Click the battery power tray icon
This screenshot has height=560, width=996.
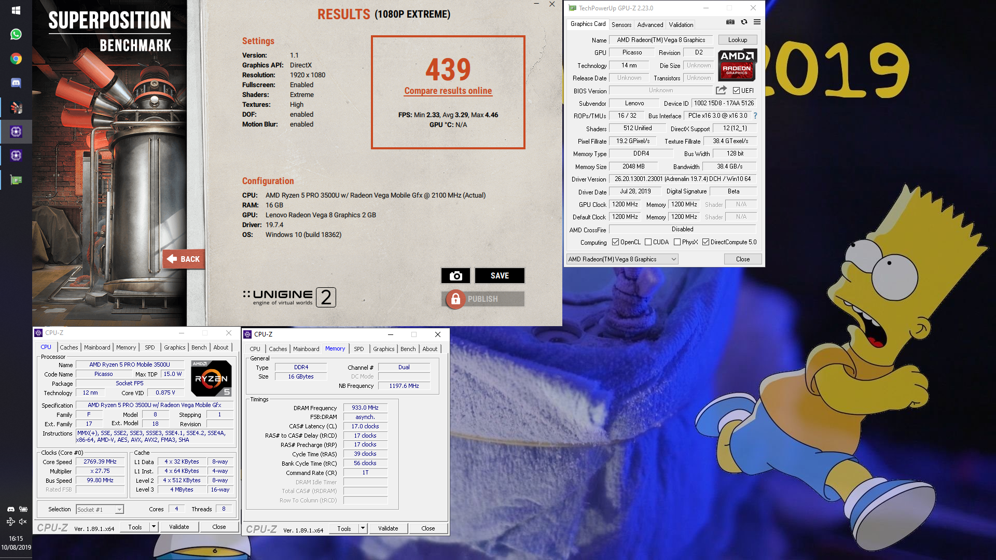[x=23, y=509]
